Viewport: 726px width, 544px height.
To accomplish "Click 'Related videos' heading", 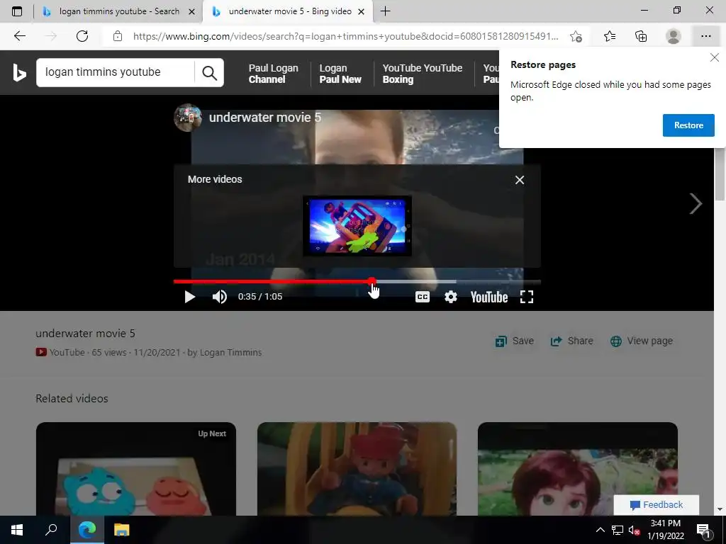I will [72, 399].
